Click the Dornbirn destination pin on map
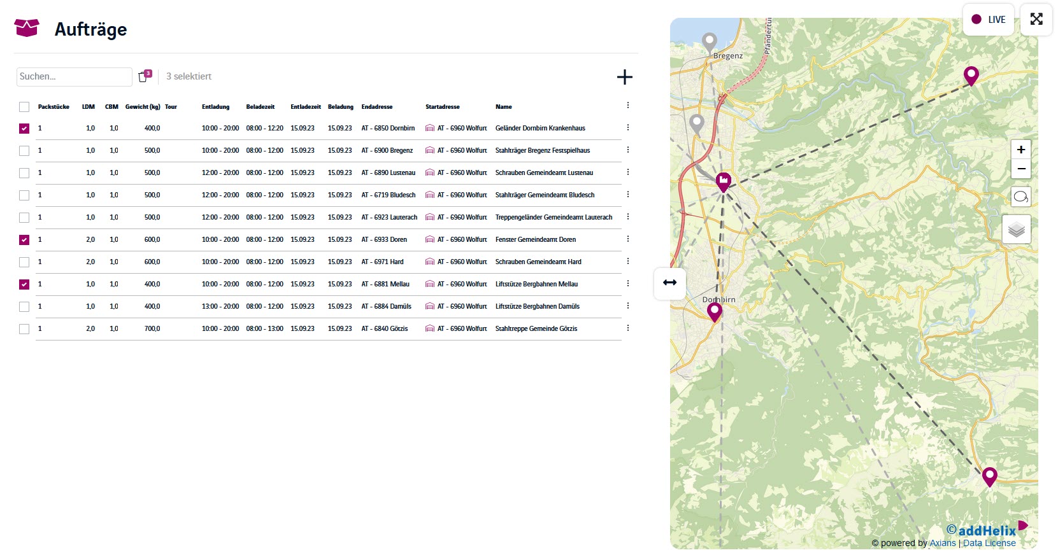The height and width of the screenshot is (555, 1058). tap(714, 311)
